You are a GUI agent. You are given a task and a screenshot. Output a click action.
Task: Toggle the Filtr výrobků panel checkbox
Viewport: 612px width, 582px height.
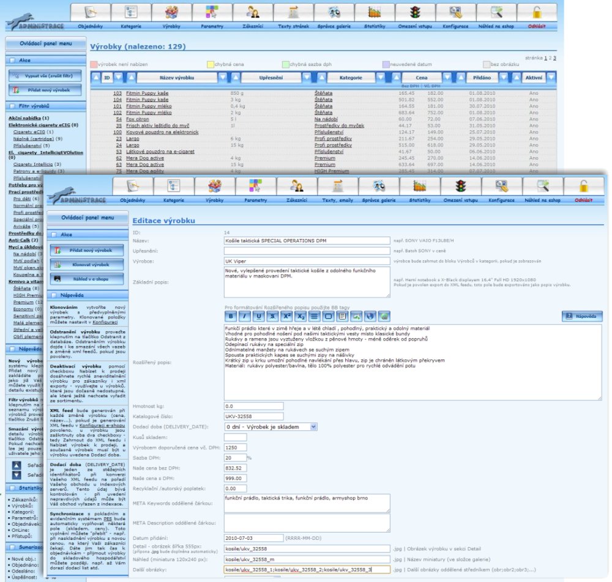11,106
